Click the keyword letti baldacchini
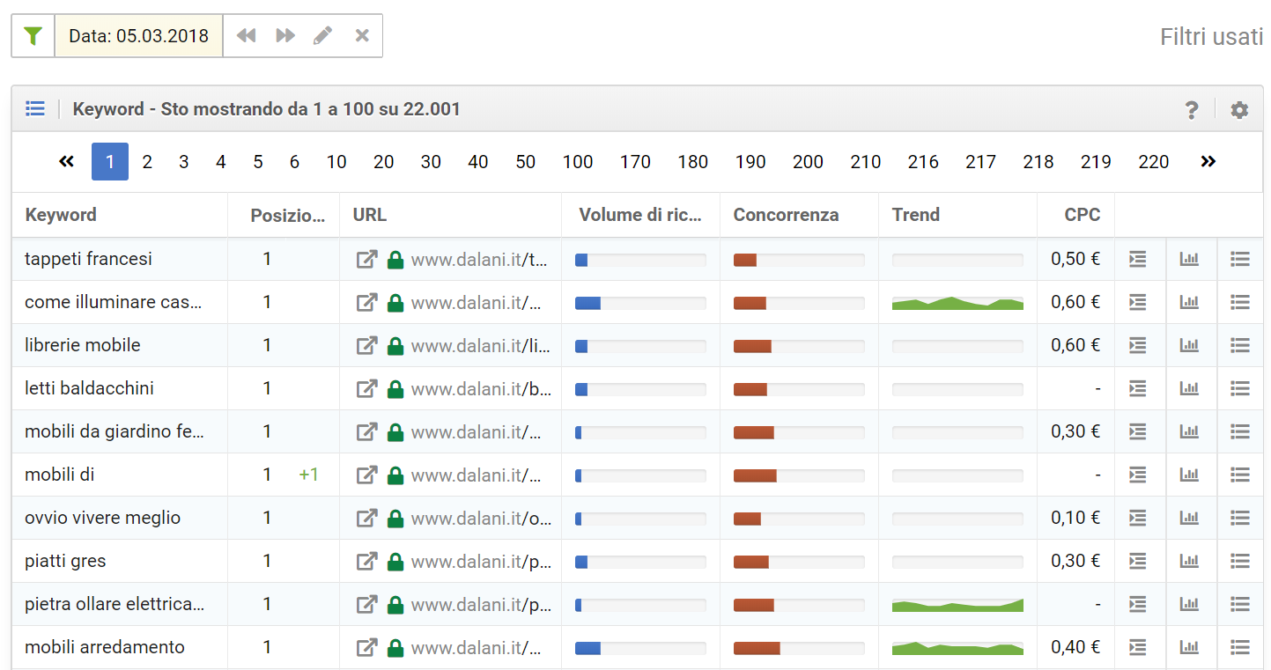The height and width of the screenshot is (670, 1271). (x=89, y=388)
